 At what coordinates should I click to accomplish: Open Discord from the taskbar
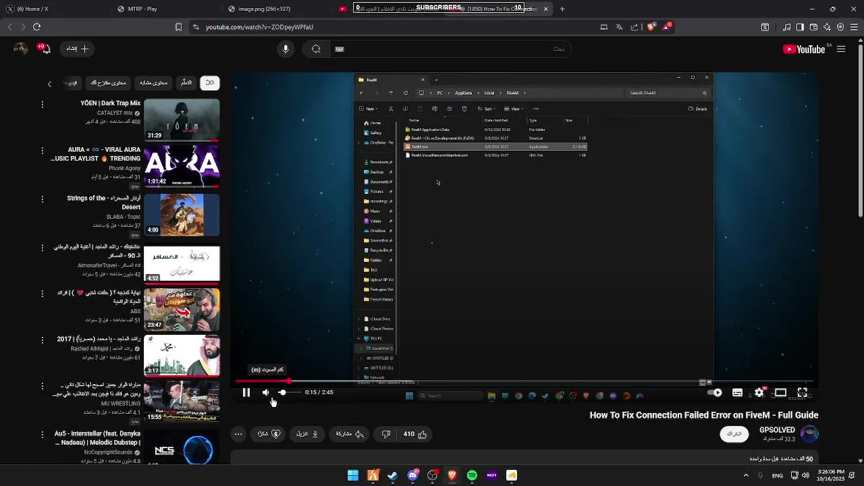(x=412, y=475)
